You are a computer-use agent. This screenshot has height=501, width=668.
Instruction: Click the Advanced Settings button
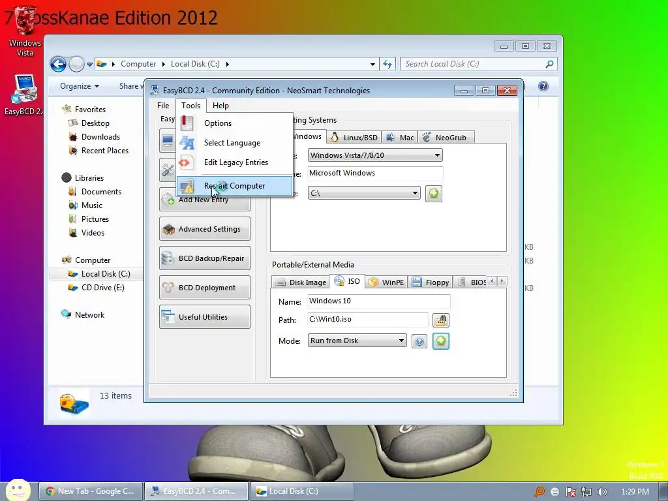point(205,229)
